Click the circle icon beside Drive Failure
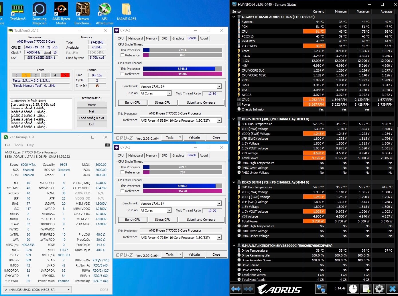Image resolution: width=398 pixels, height=296 pixels. click(239, 265)
